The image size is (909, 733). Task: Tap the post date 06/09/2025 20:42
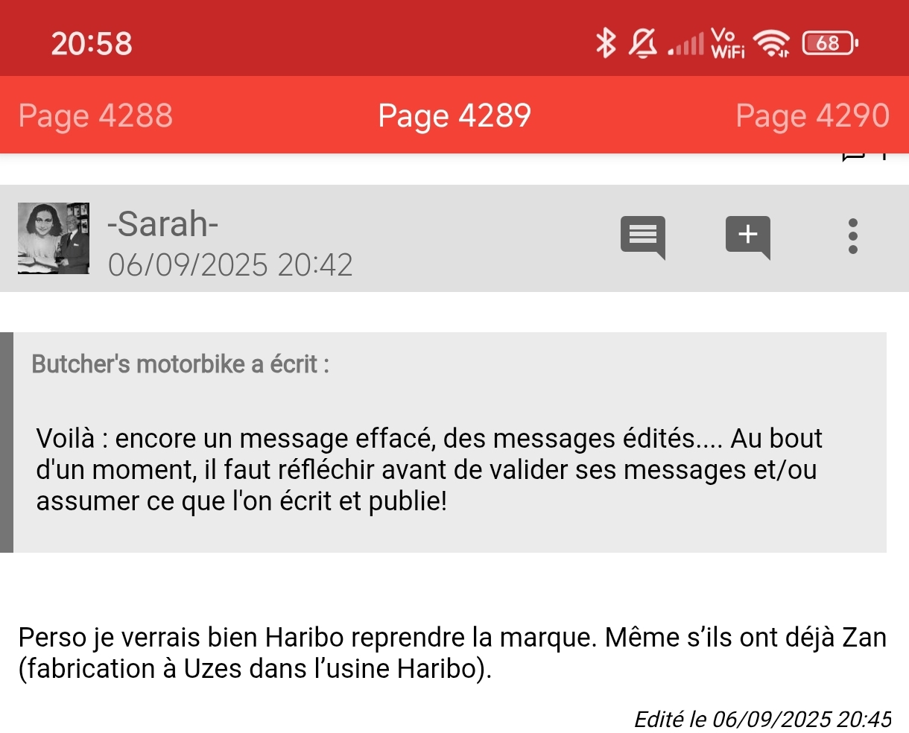click(230, 265)
